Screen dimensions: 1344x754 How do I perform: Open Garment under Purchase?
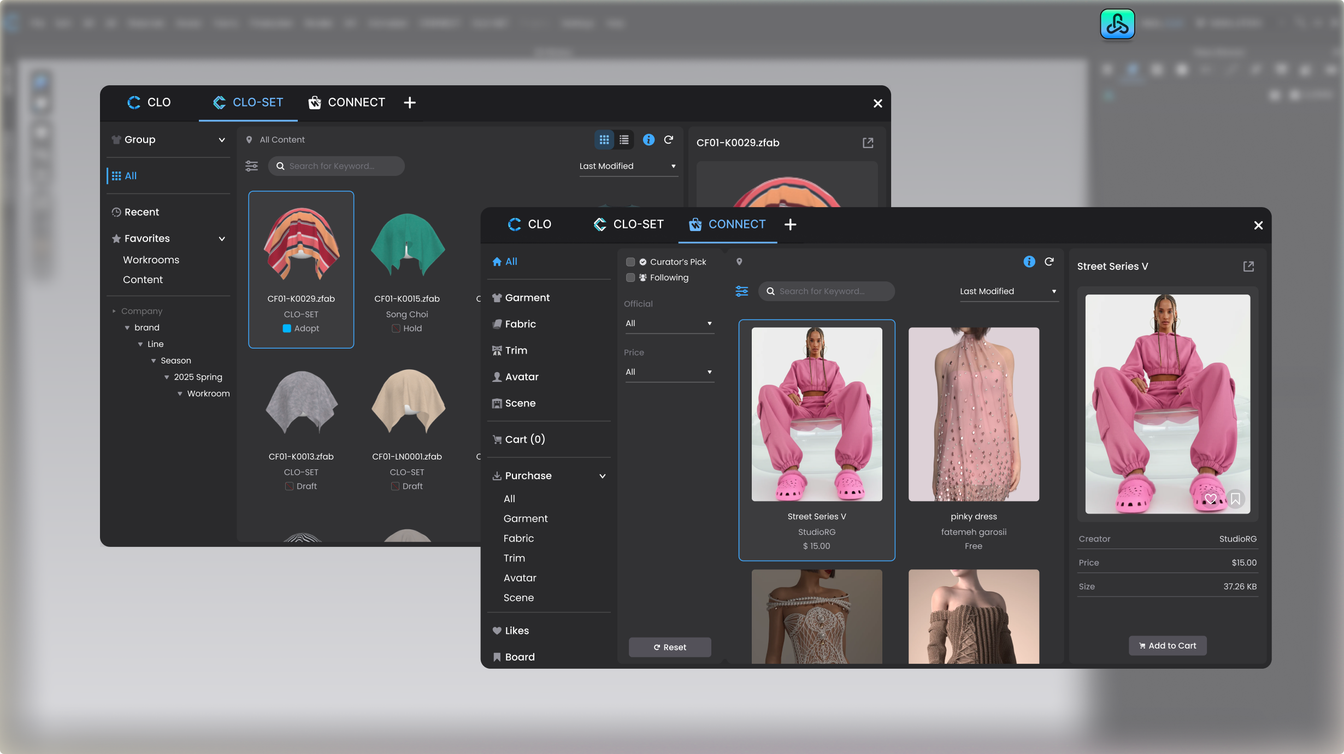click(x=526, y=519)
